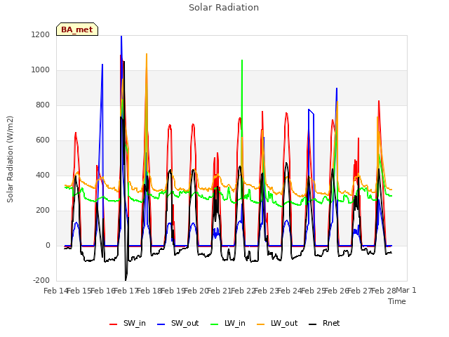Click the 400 y-axis tick label
This screenshot has width=449, height=337.
coord(43,176)
